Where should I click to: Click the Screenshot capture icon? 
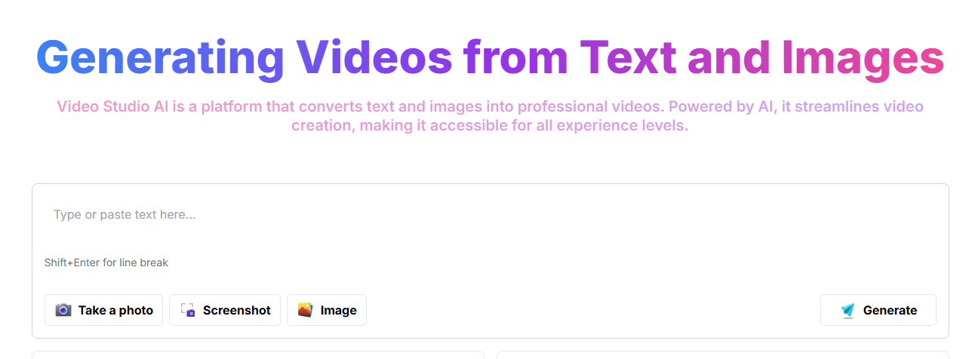(x=188, y=310)
